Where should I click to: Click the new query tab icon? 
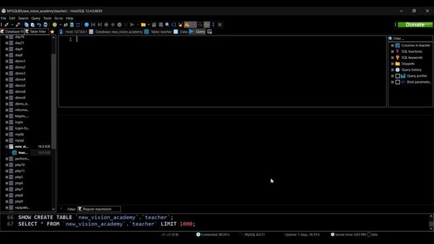click(x=210, y=32)
